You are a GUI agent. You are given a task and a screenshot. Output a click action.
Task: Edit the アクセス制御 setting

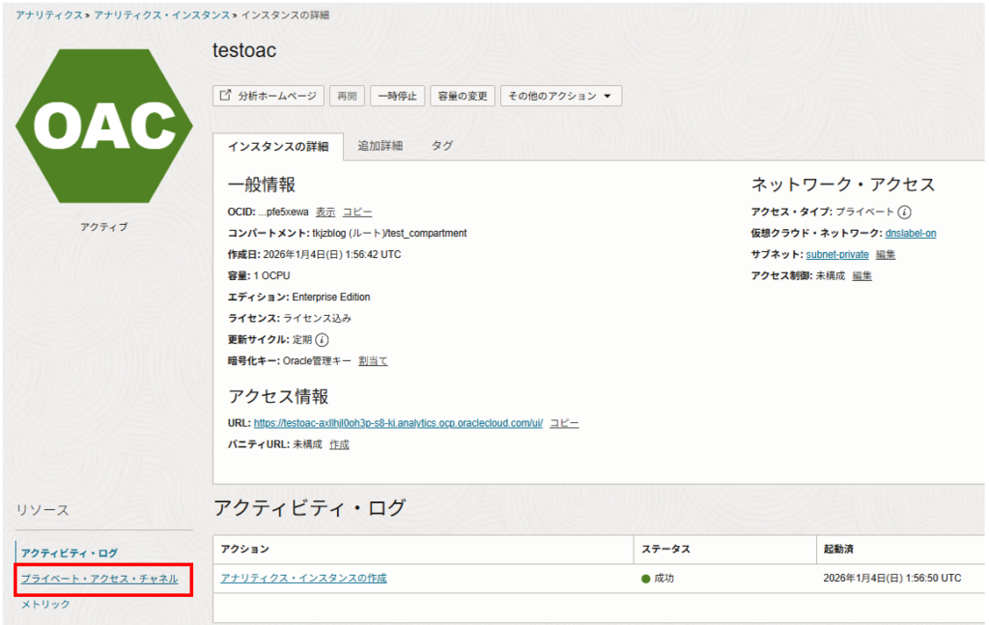click(x=862, y=276)
